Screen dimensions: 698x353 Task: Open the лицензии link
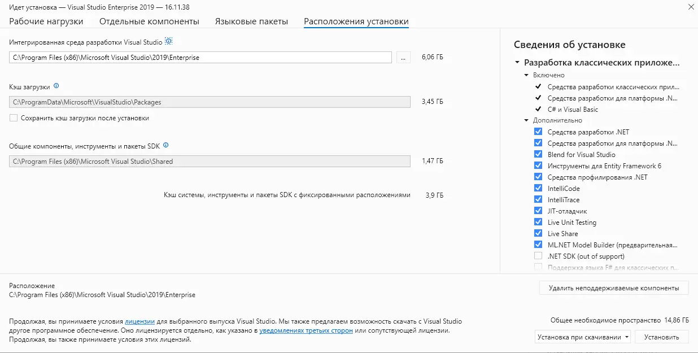point(139,321)
